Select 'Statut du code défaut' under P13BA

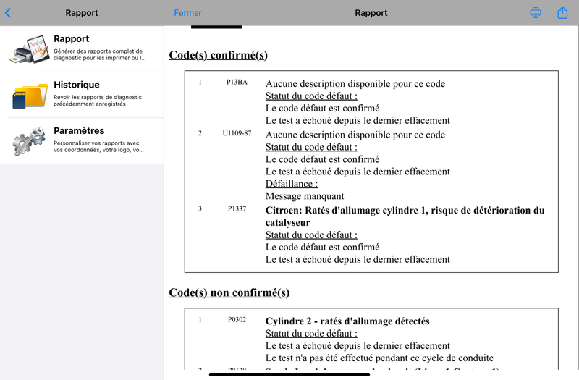pyautogui.click(x=311, y=96)
